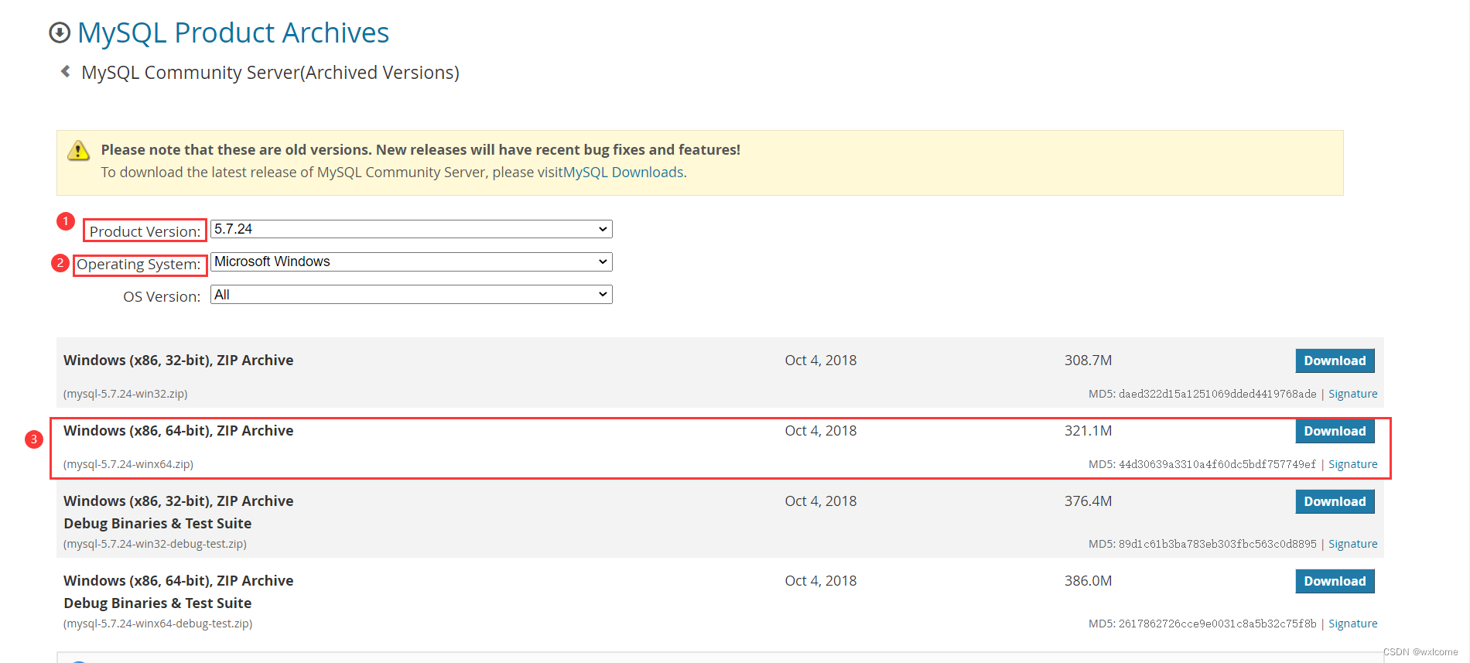
Task: Click MD5 hash starting with daed322d15a
Action: 1217,394
